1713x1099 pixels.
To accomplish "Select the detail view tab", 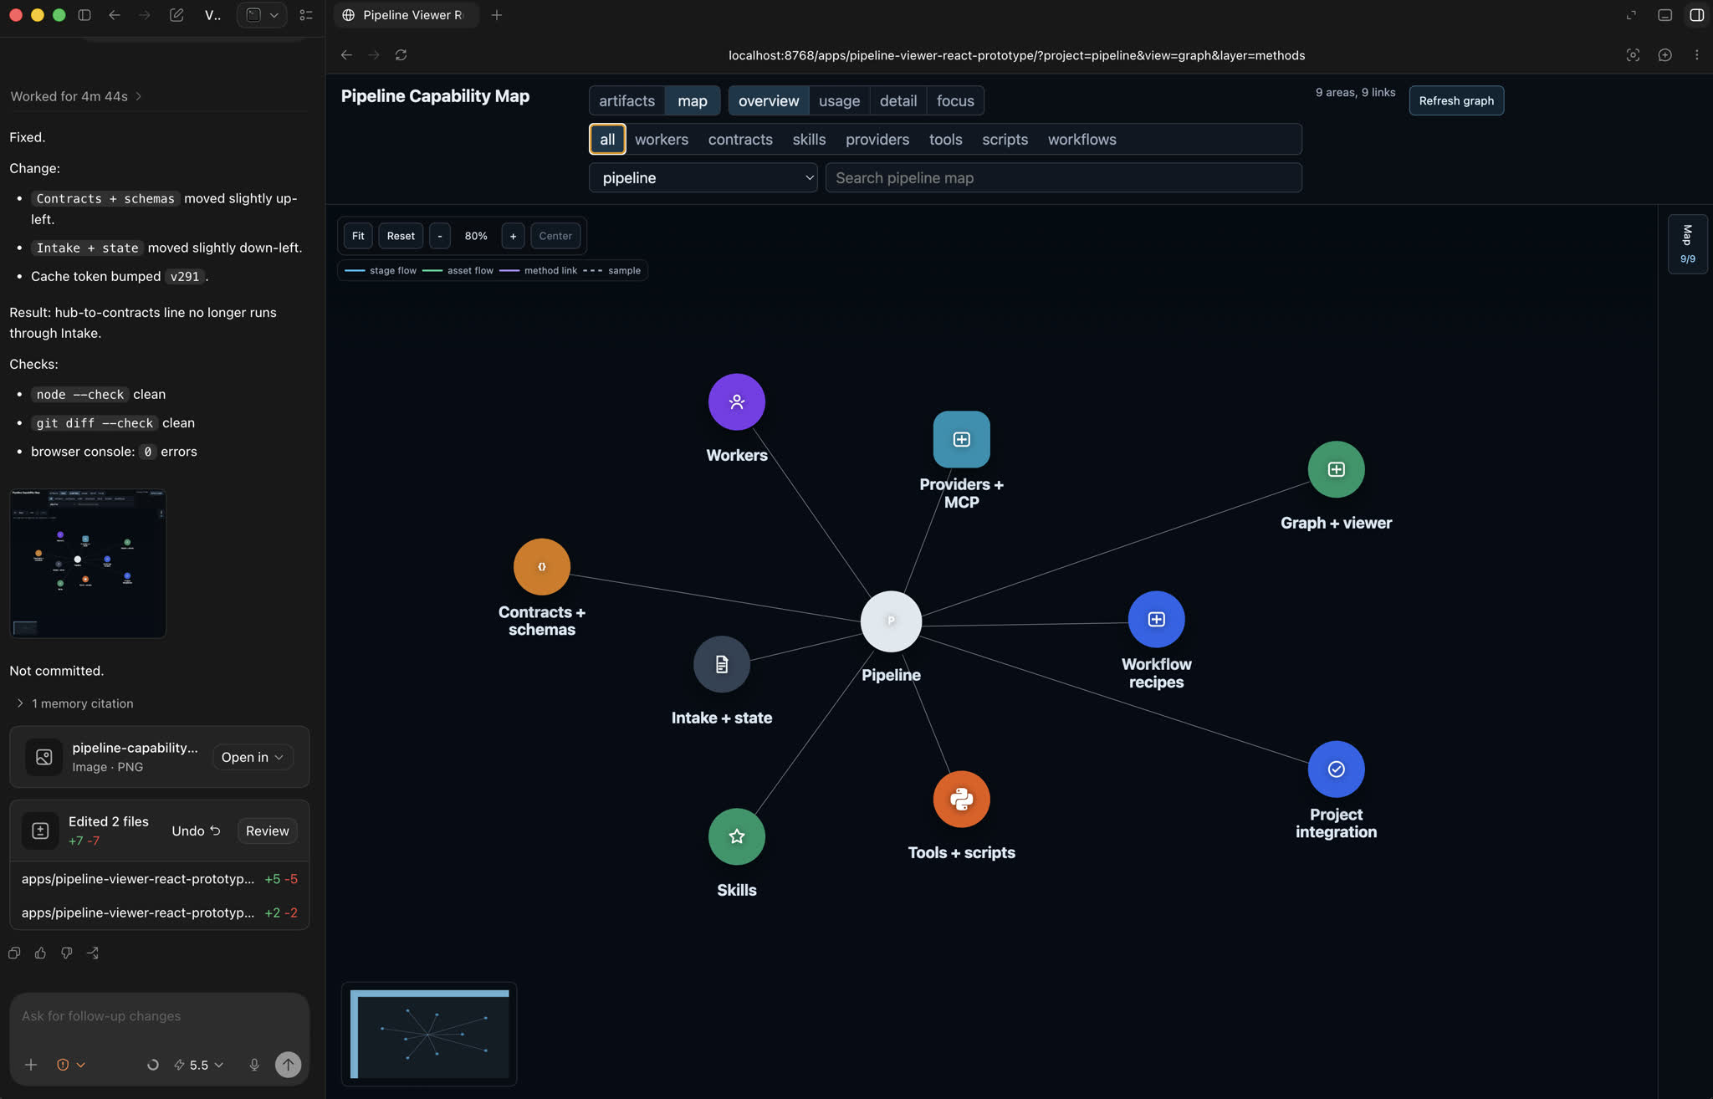I will point(897,100).
